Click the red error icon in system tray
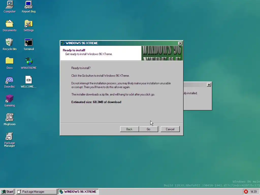This screenshot has height=195, width=260. click(246, 192)
